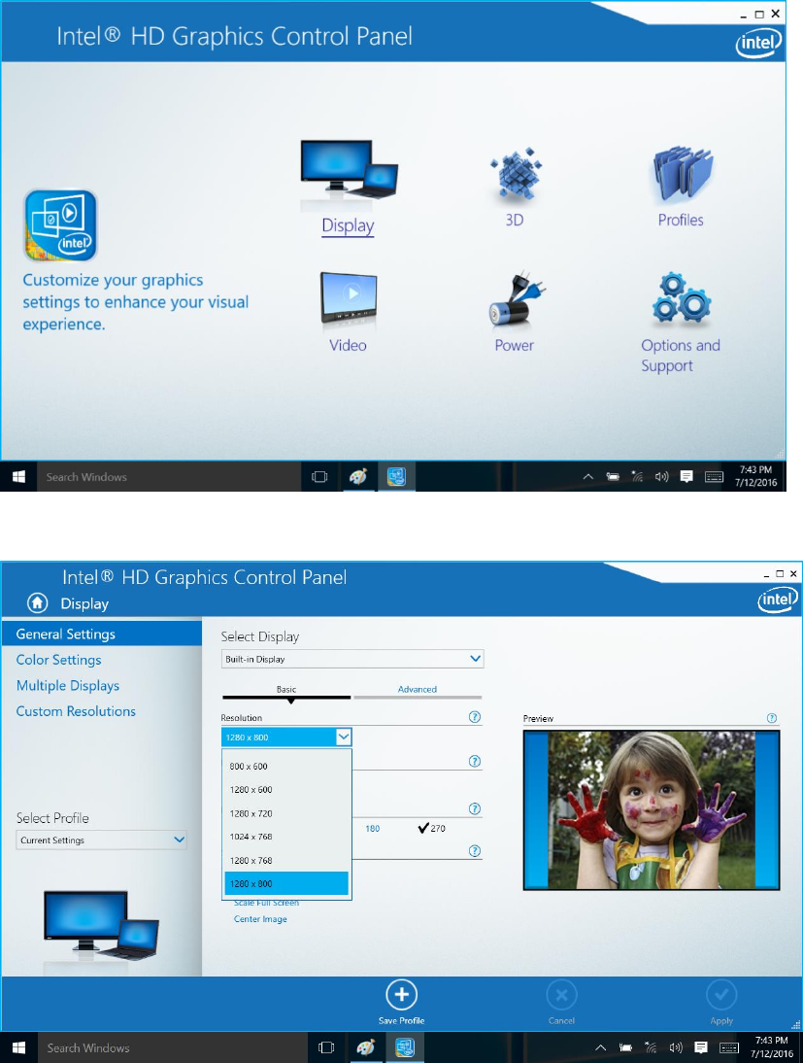Click the Power text label

(515, 345)
